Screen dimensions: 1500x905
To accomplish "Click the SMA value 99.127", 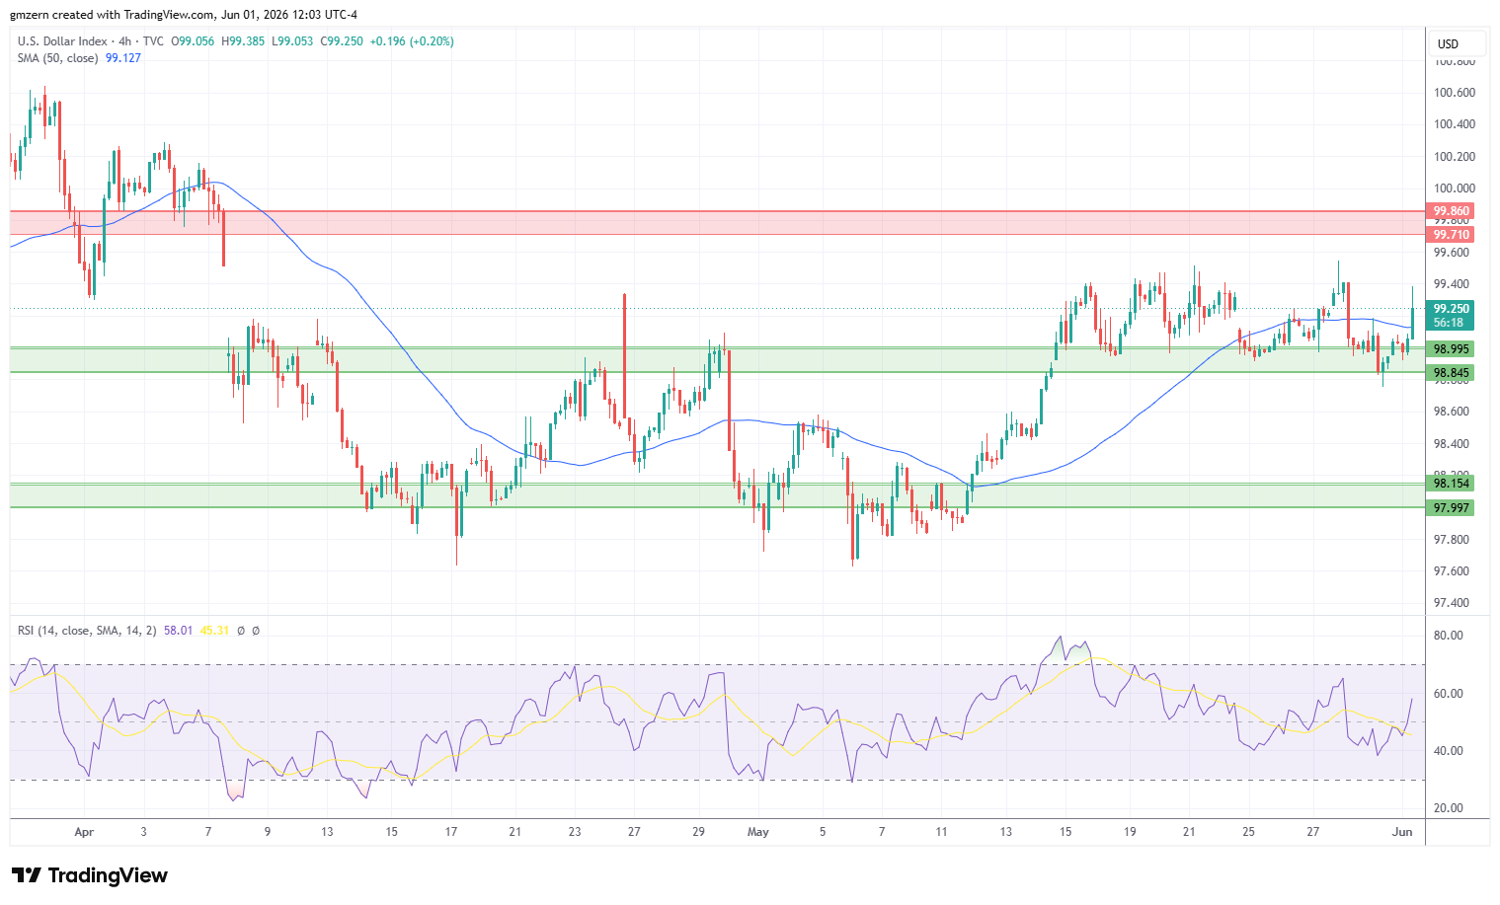I will 123,58.
